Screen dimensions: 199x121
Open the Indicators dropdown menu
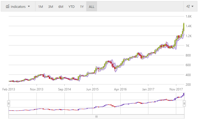18,7
